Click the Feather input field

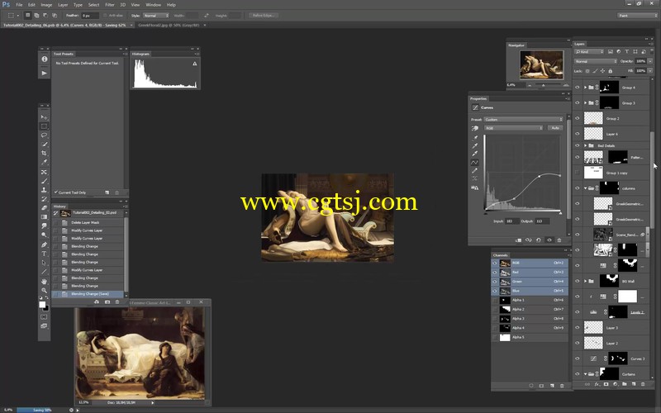click(x=89, y=16)
